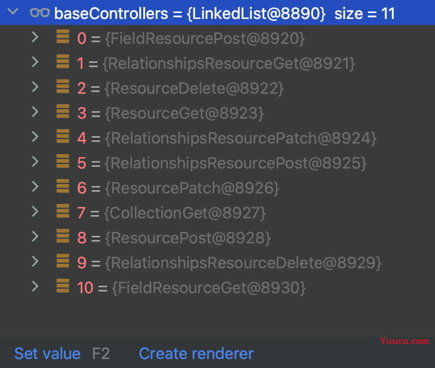Click the Set value link

[x=47, y=354]
